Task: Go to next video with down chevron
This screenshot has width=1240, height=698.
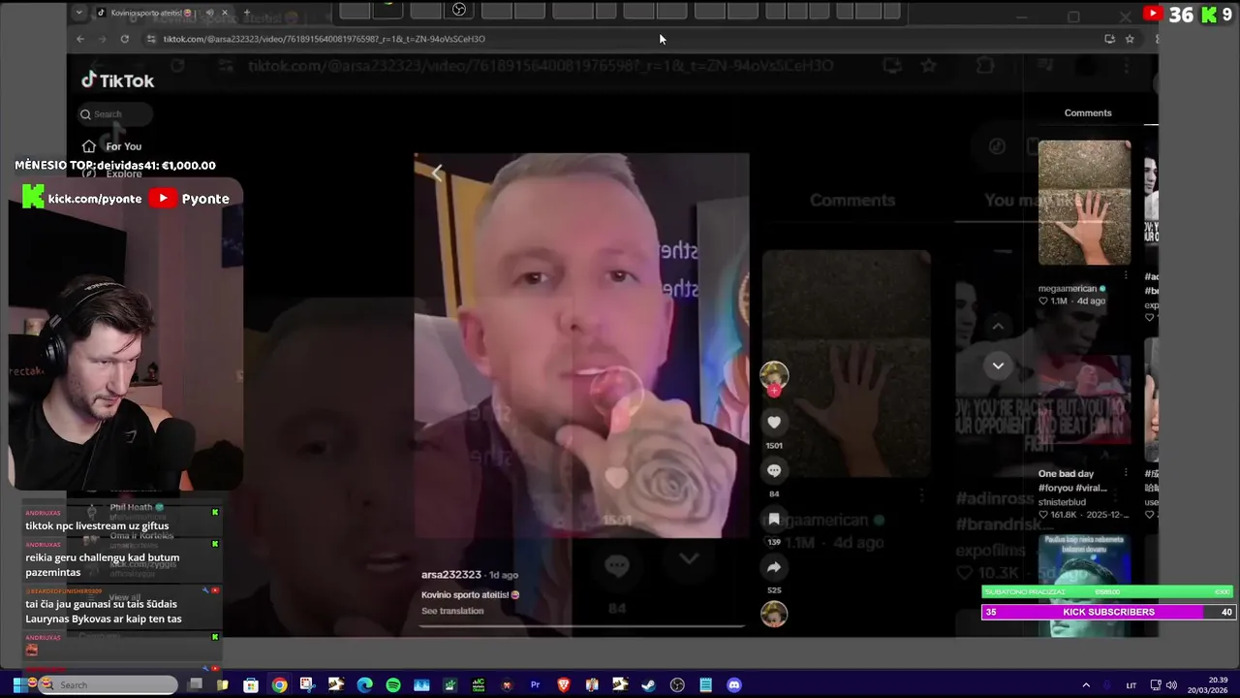Action: pyautogui.click(x=998, y=365)
